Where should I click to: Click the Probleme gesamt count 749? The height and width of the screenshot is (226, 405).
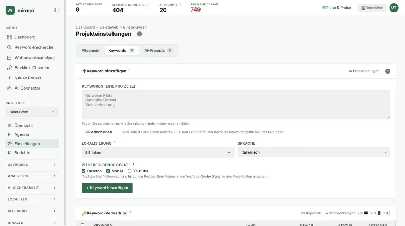click(195, 10)
